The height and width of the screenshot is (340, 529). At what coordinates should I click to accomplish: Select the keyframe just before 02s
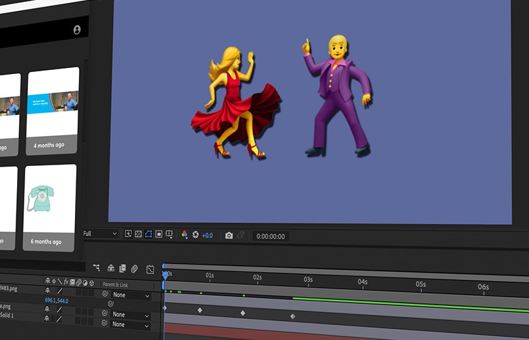coord(243,313)
